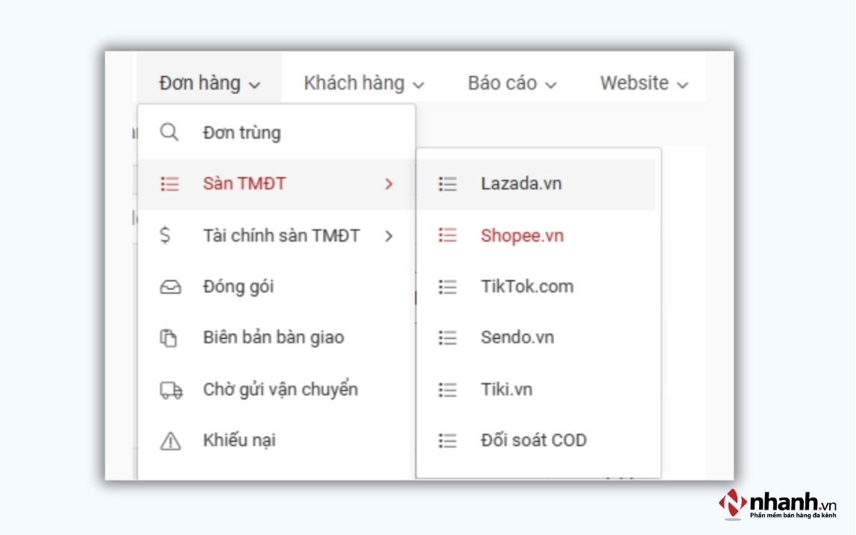The width and height of the screenshot is (856, 535).
Task: Click the list icon next to Lazada.vn
Action: point(447,184)
